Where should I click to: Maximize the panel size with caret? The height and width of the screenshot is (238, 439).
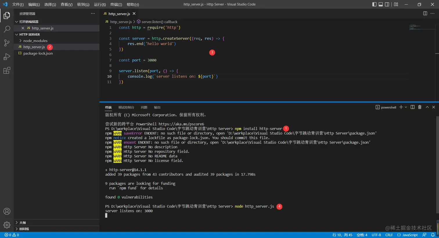(x=427, y=107)
